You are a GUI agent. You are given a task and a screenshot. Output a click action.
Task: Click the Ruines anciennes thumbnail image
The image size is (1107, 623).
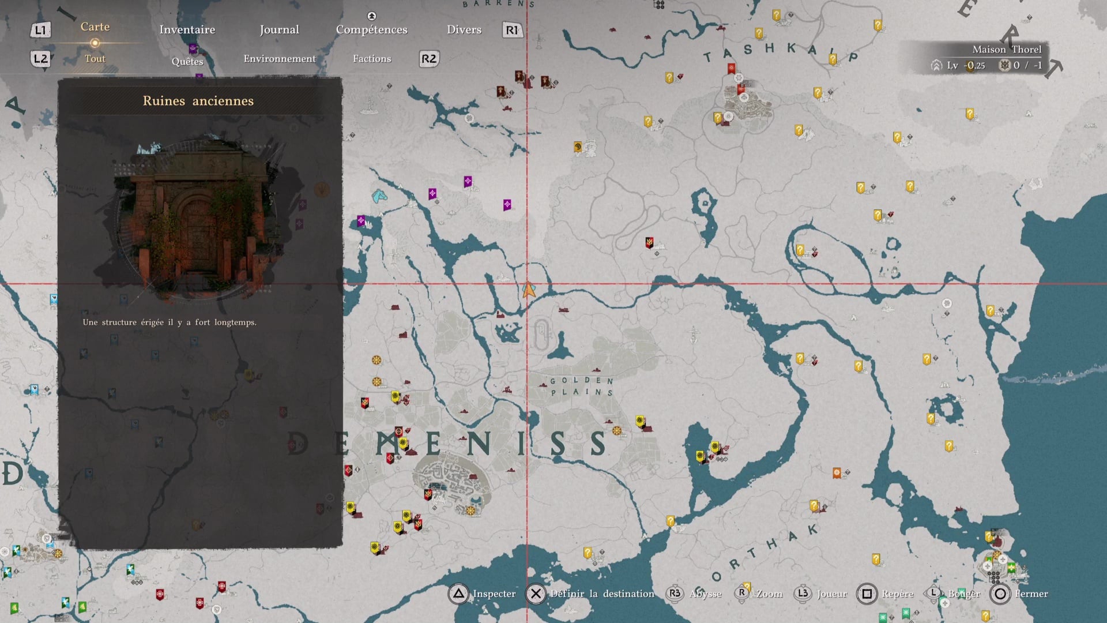pyautogui.click(x=198, y=216)
